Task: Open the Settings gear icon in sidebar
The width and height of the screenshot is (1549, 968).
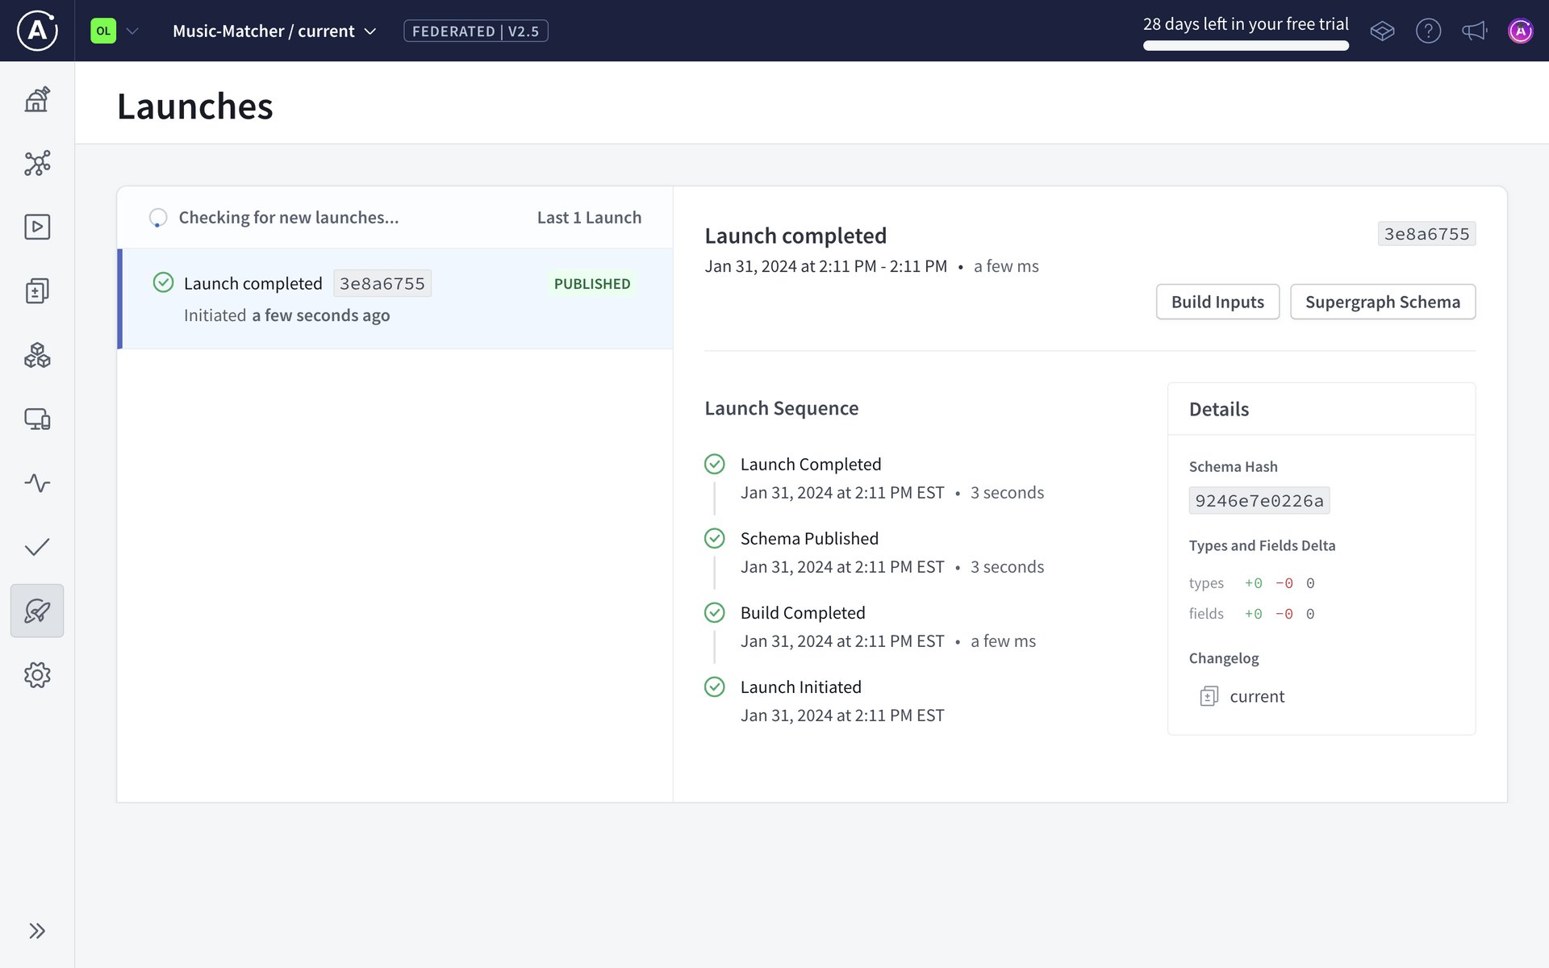Action: point(37,675)
